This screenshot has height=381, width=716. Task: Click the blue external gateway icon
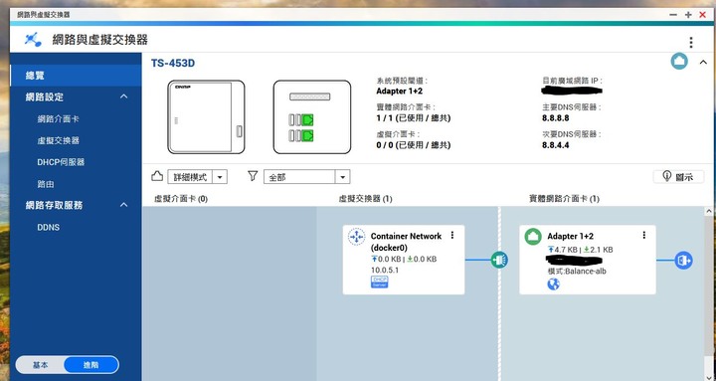[683, 261]
